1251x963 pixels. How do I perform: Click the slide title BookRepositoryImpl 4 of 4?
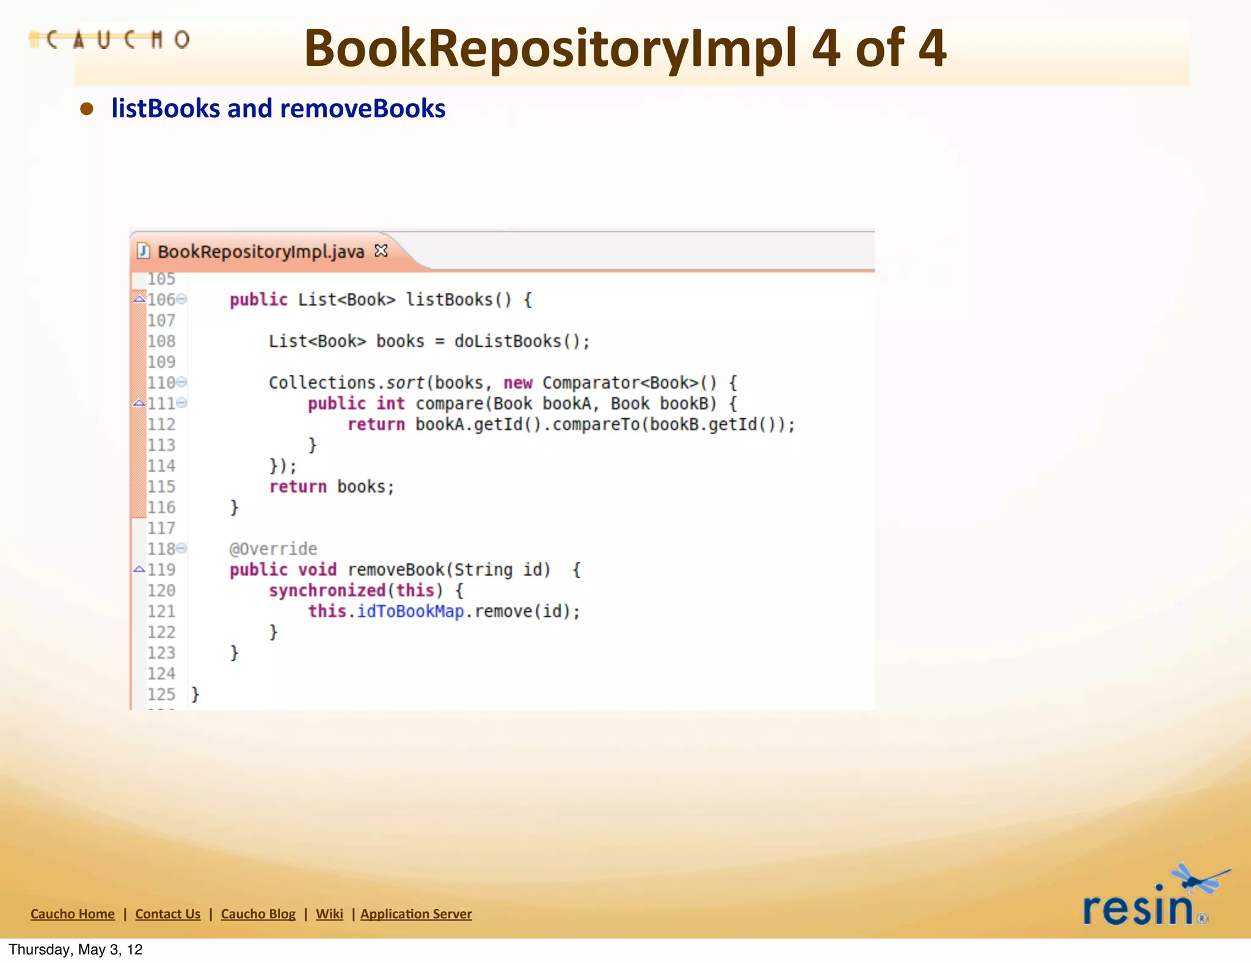(625, 49)
